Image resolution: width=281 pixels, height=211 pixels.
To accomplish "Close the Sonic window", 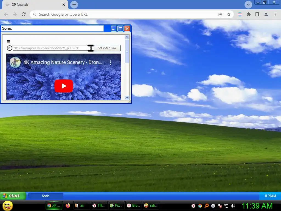I will [x=127, y=29].
